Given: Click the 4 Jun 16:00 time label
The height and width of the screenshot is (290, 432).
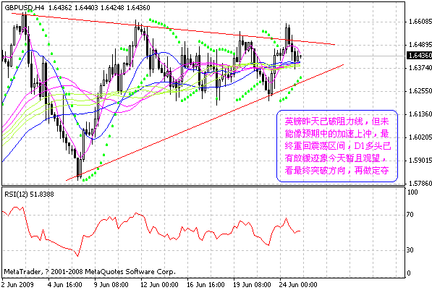Looking at the screenshot, I should pyautogui.click(x=64, y=284).
